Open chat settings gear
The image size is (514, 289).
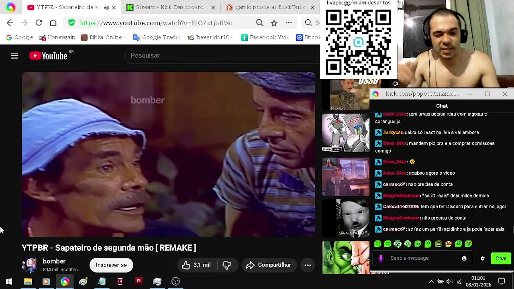tap(483, 258)
